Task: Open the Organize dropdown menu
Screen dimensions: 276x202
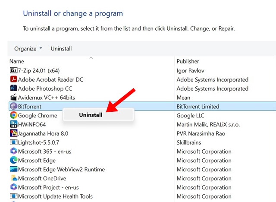Action: (28, 49)
